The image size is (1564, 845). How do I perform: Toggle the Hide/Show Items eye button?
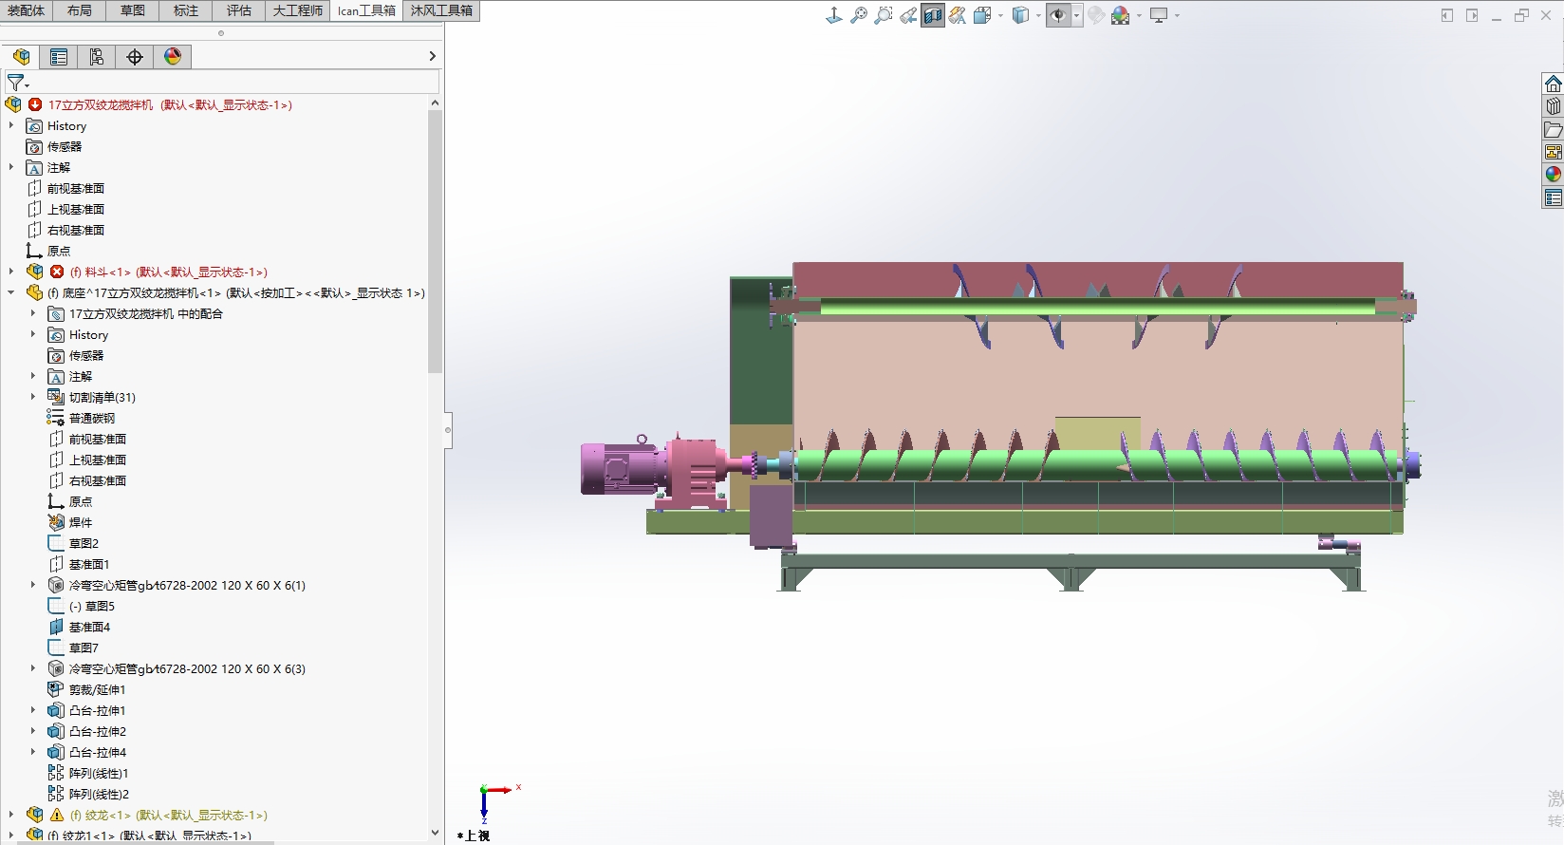tap(1058, 15)
